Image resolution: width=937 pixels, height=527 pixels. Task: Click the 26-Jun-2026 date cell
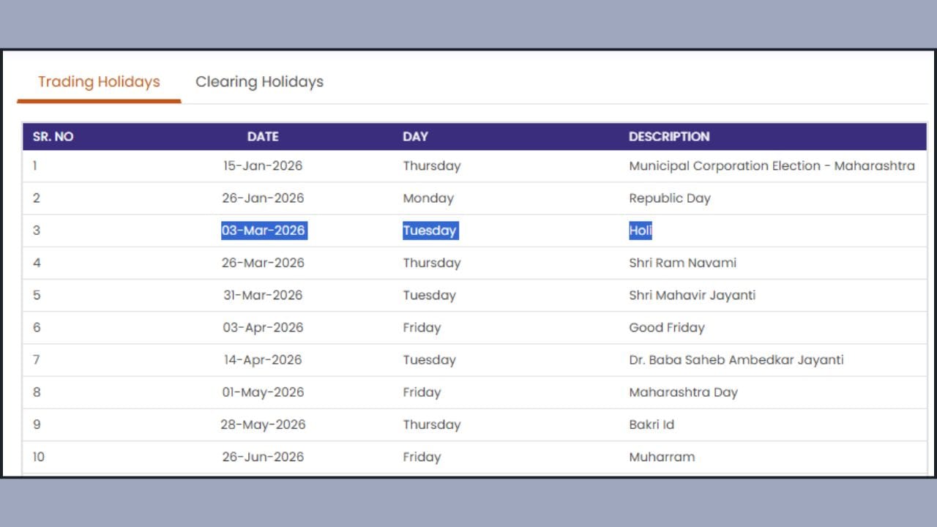263,457
